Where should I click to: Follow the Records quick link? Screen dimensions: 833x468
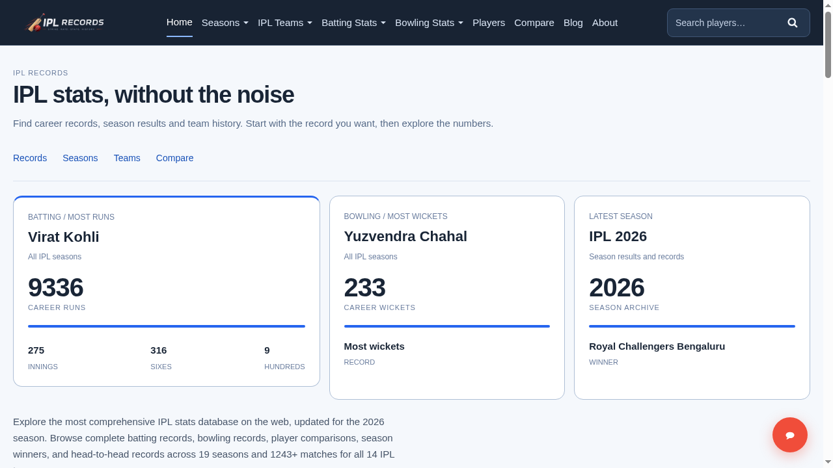pyautogui.click(x=30, y=158)
